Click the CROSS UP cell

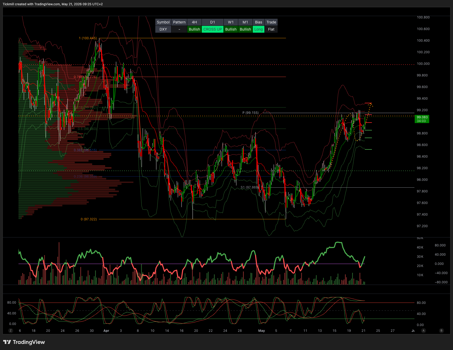[x=213, y=29]
